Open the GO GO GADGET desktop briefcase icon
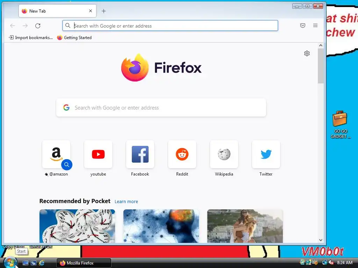 pyautogui.click(x=340, y=125)
